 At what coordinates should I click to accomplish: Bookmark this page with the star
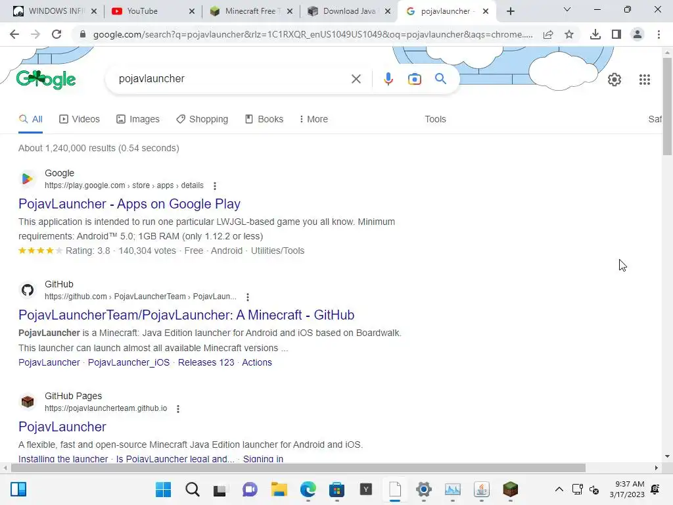(x=569, y=34)
